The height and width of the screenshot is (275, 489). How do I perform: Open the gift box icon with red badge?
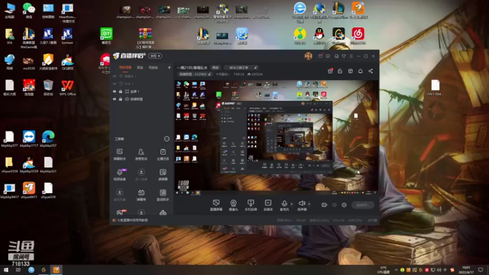point(330,71)
